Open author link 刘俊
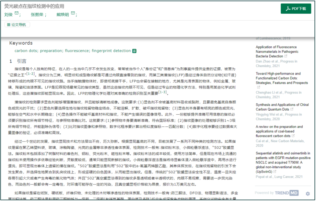The image size is (316, 202). click(8, 15)
